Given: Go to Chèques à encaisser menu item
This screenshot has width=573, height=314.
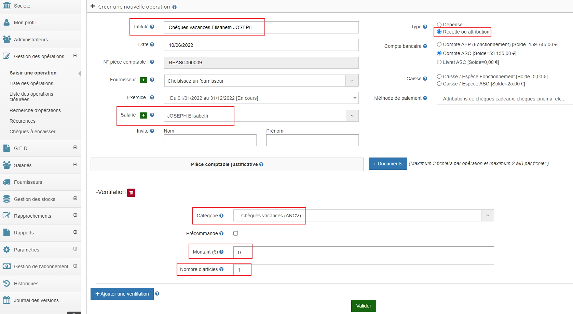Looking at the screenshot, I should tap(32, 132).
